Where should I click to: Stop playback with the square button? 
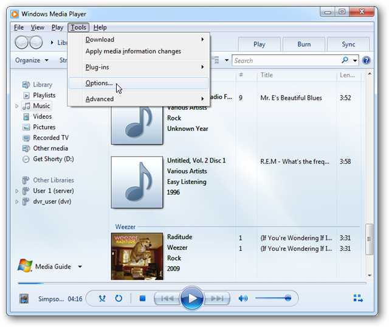click(x=142, y=298)
